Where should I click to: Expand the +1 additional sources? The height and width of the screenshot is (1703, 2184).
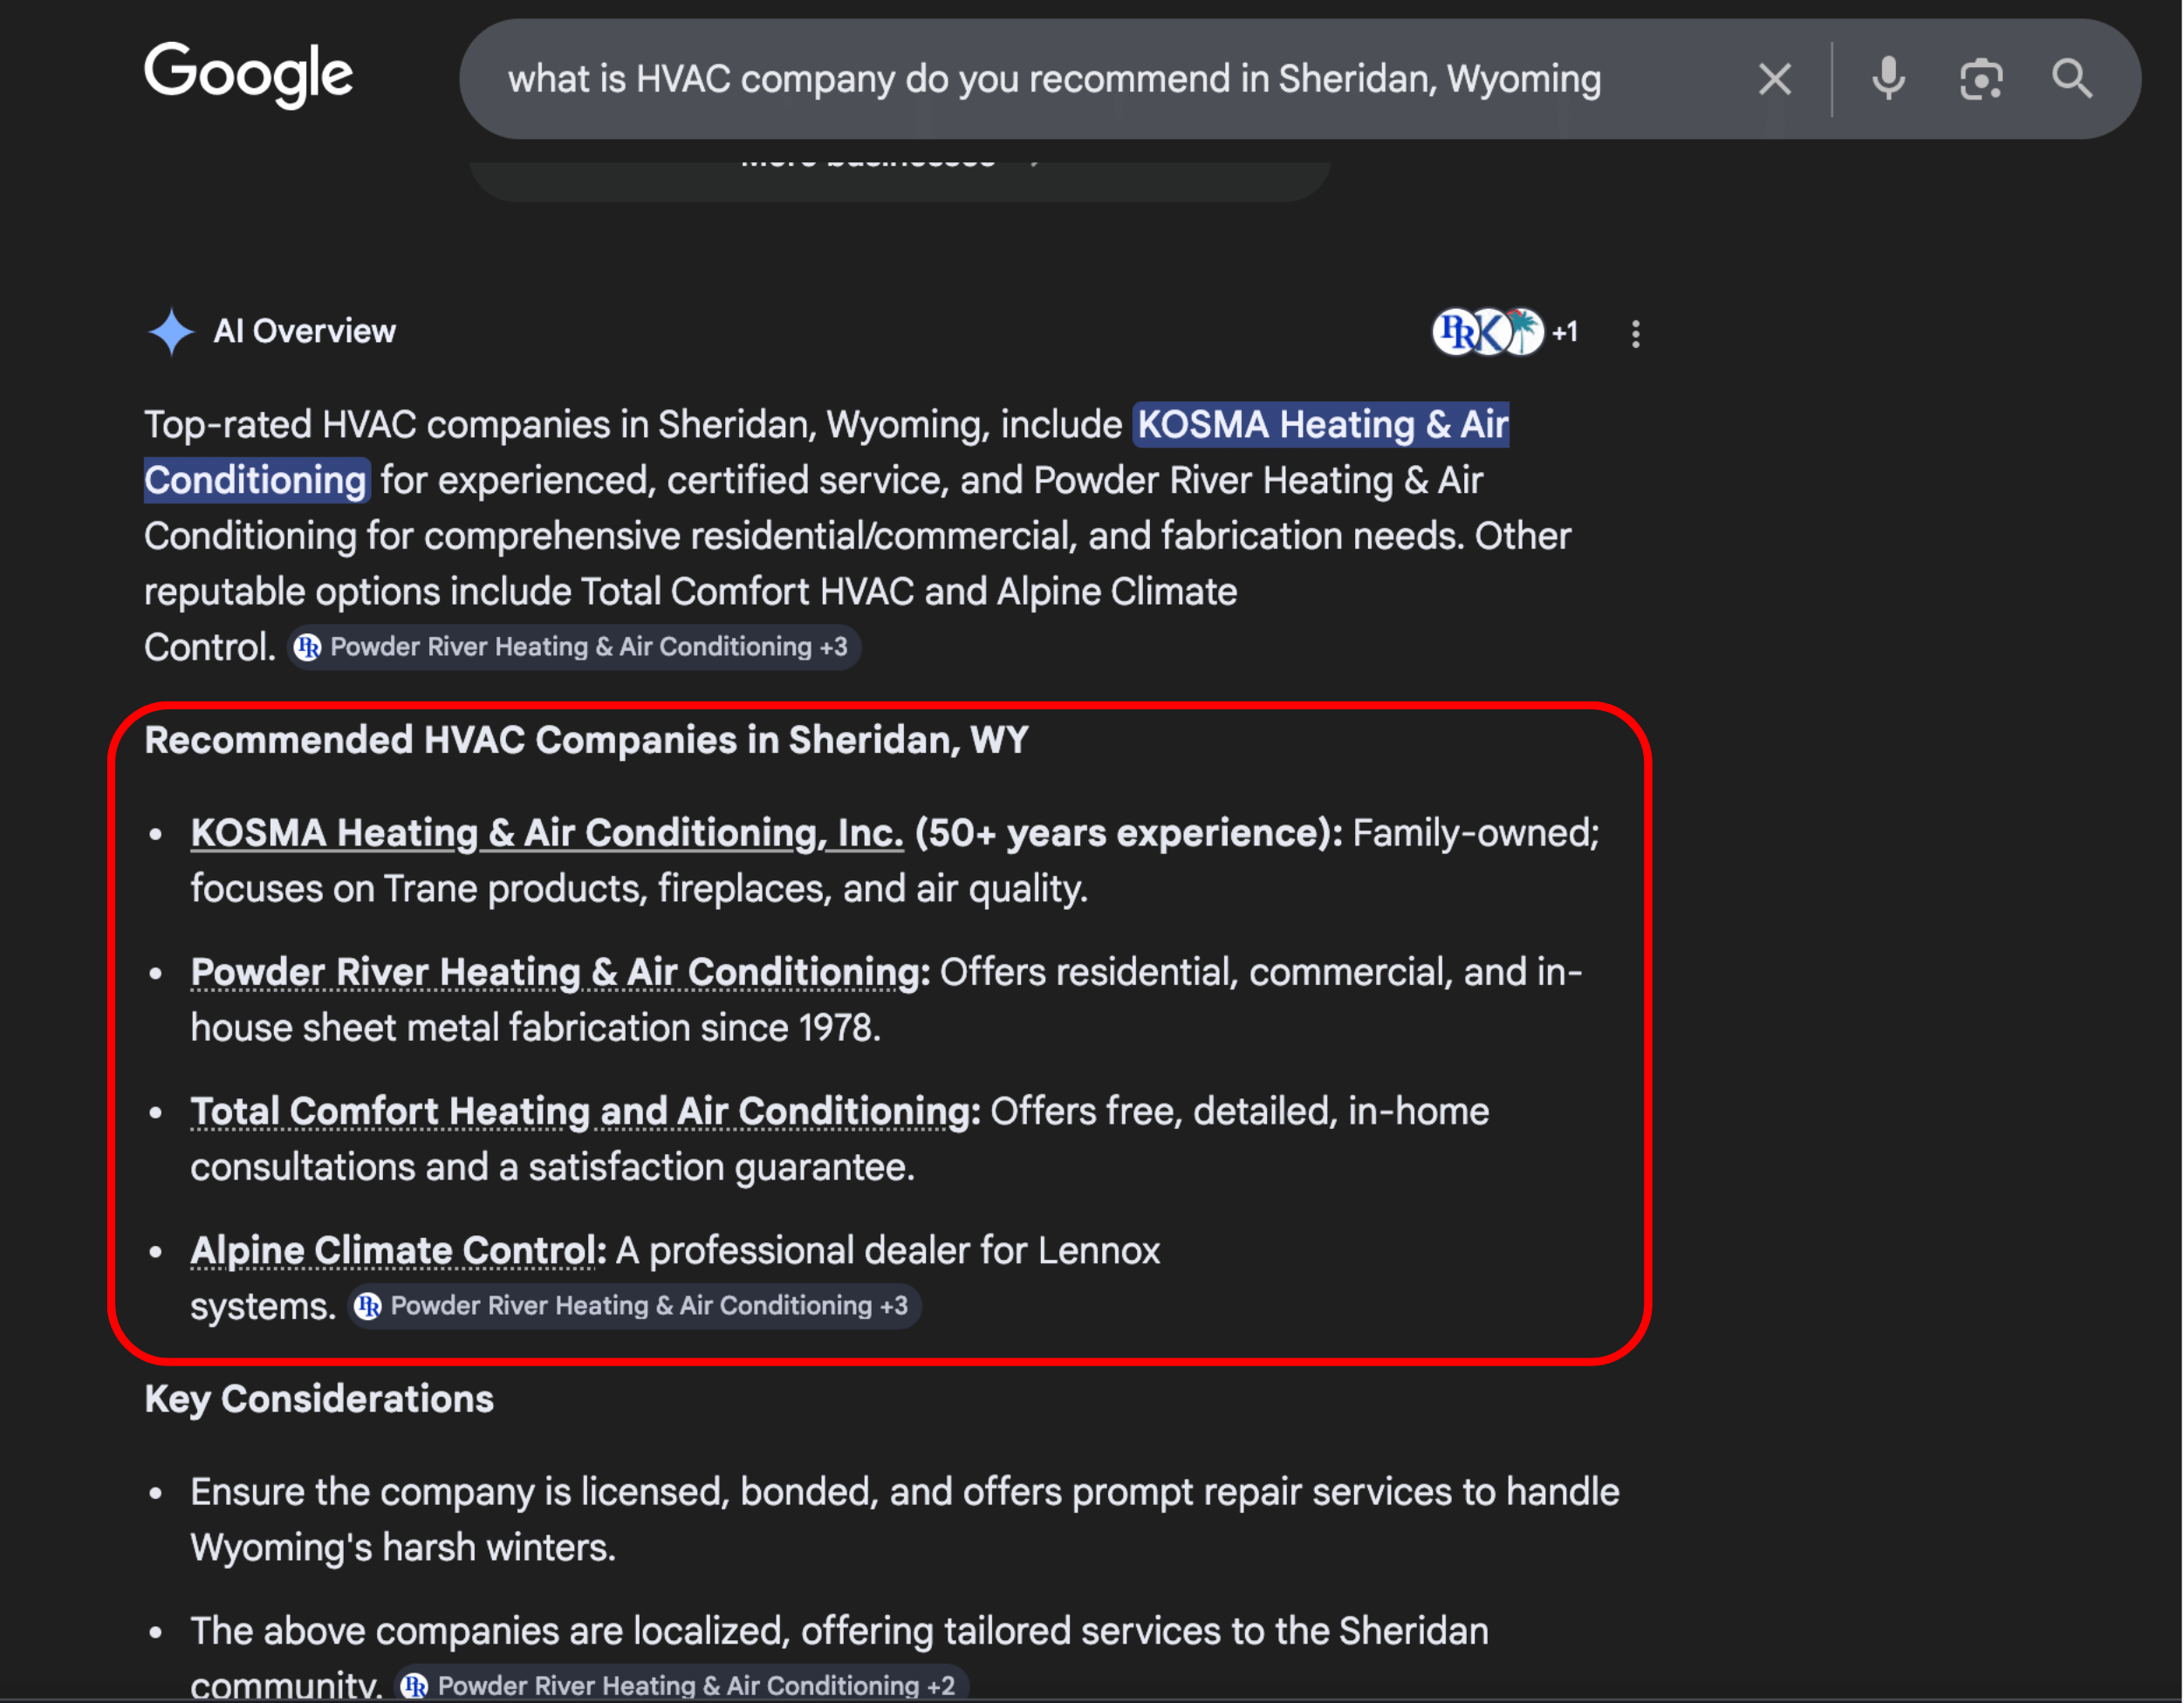pyautogui.click(x=1565, y=332)
